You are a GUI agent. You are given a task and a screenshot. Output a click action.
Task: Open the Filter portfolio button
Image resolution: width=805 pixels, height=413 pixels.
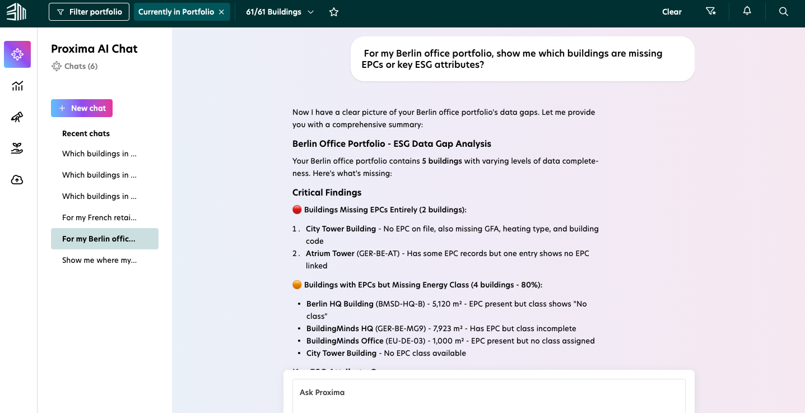pyautogui.click(x=89, y=12)
